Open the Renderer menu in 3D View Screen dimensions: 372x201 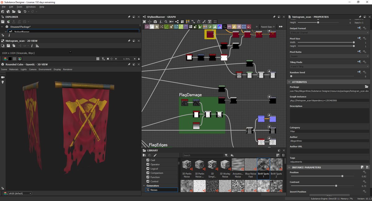[68, 69]
